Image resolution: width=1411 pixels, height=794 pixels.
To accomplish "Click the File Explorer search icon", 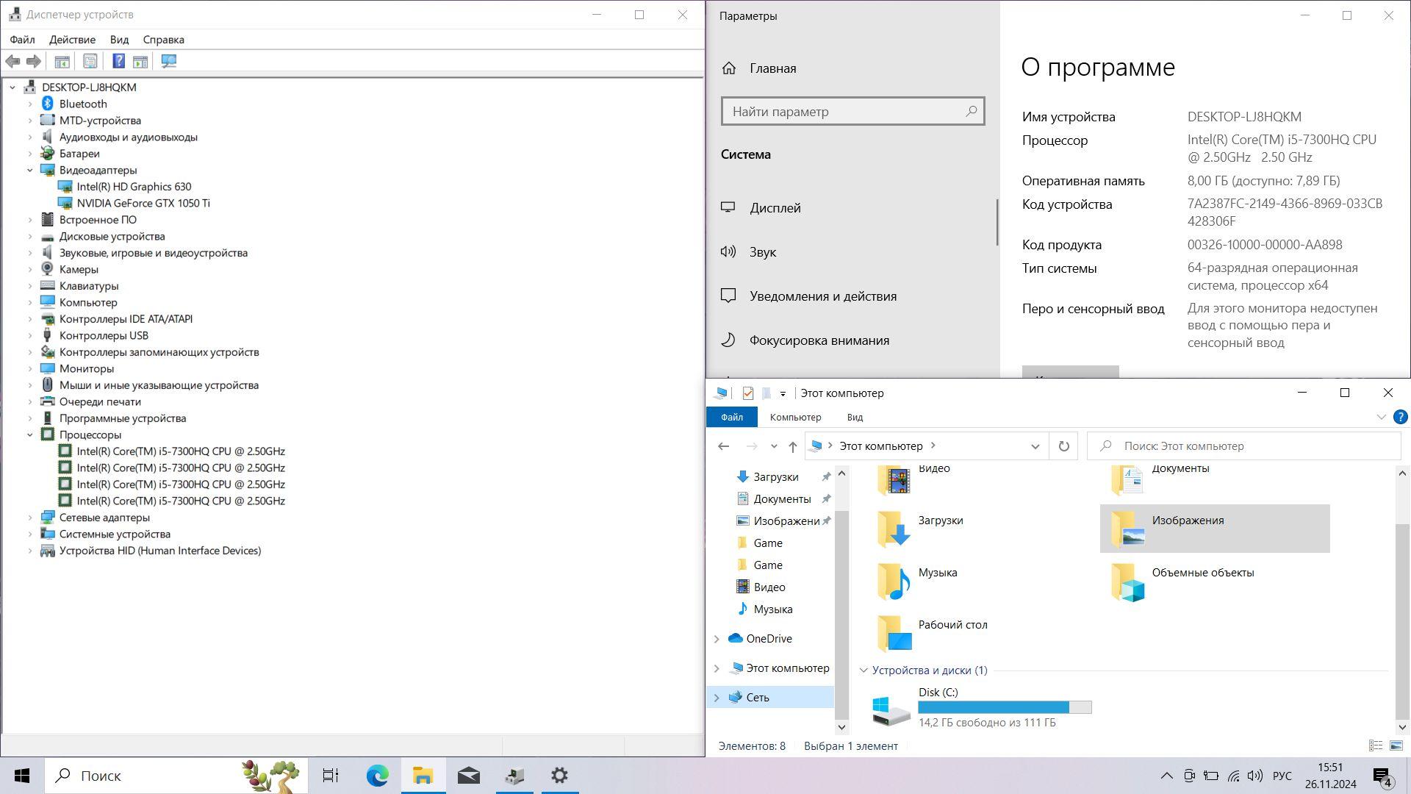I will (x=1106, y=445).
